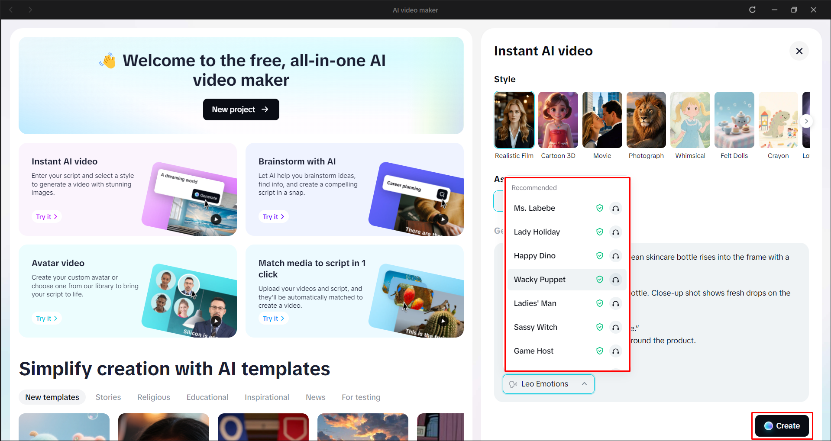Select Ladies' Man voice
Image resolution: width=831 pixels, height=441 pixels.
tap(567, 303)
